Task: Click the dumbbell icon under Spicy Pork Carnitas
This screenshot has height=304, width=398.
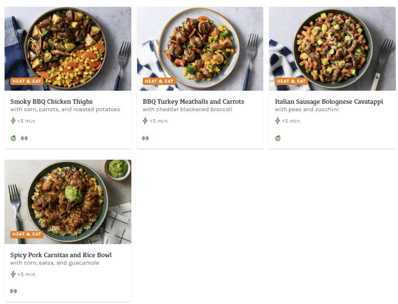Action: coord(13,291)
